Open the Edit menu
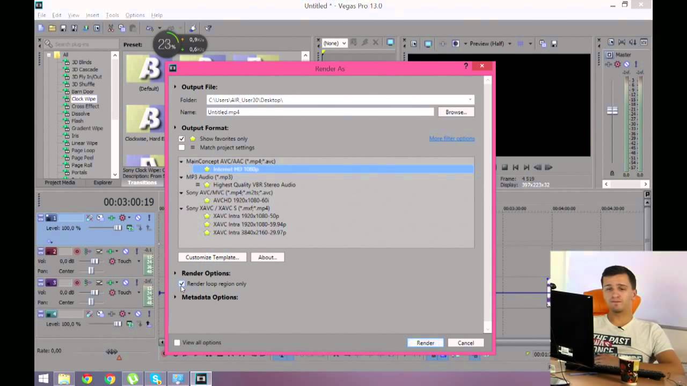 point(56,15)
